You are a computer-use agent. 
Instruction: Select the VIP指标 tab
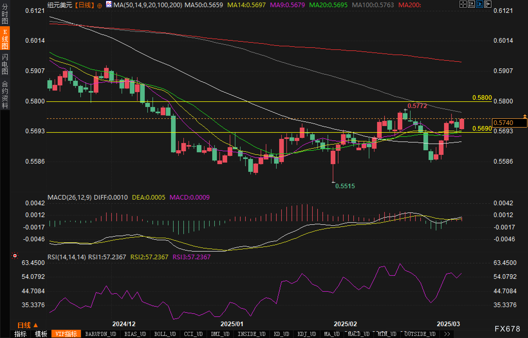(66, 334)
